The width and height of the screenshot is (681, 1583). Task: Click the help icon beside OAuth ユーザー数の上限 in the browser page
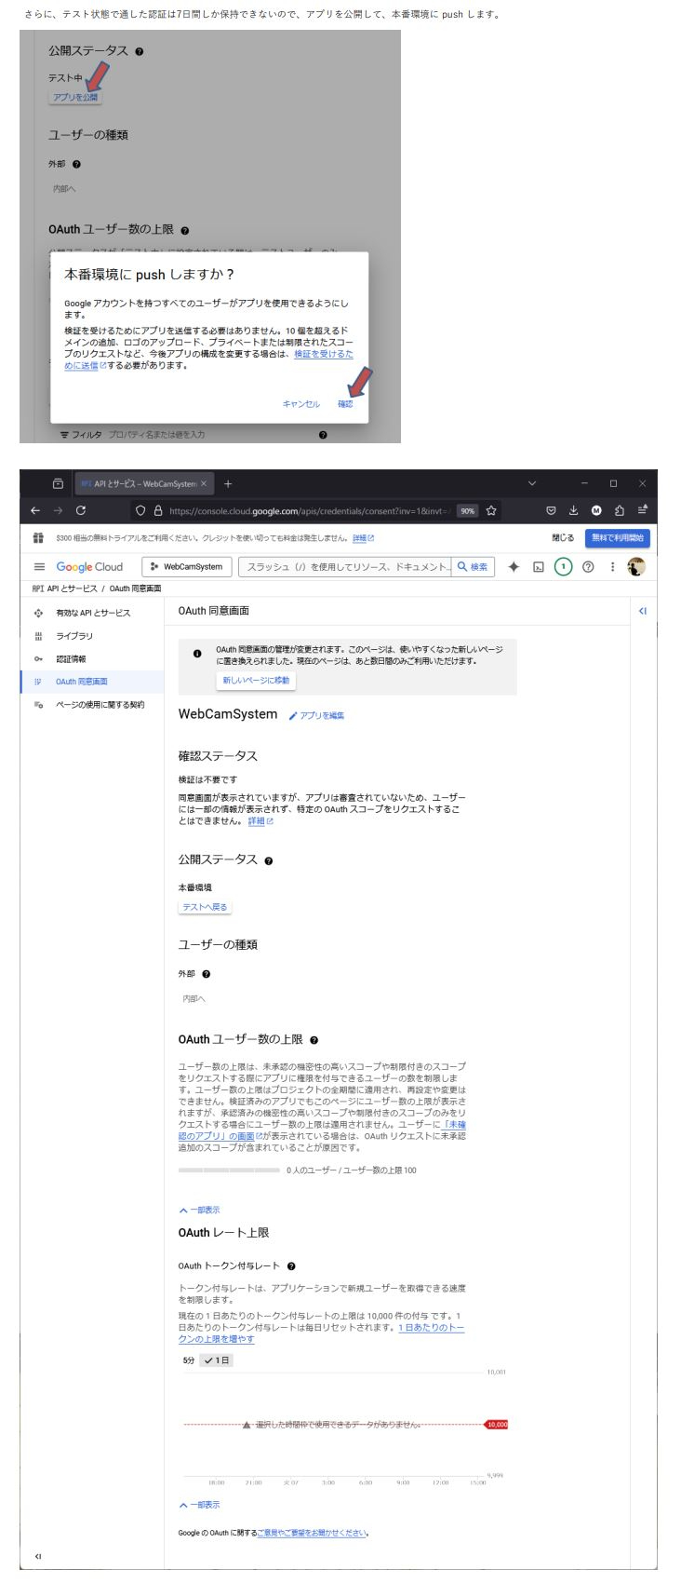click(x=315, y=1039)
